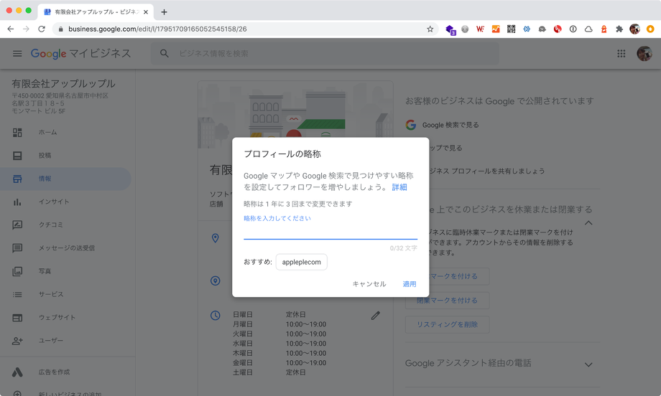Open インサイト in the sidebar
661x396 pixels.
(x=54, y=202)
